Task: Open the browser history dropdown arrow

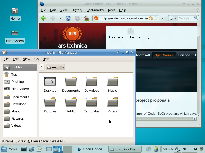Action: pyautogui.click(x=60, y=18)
